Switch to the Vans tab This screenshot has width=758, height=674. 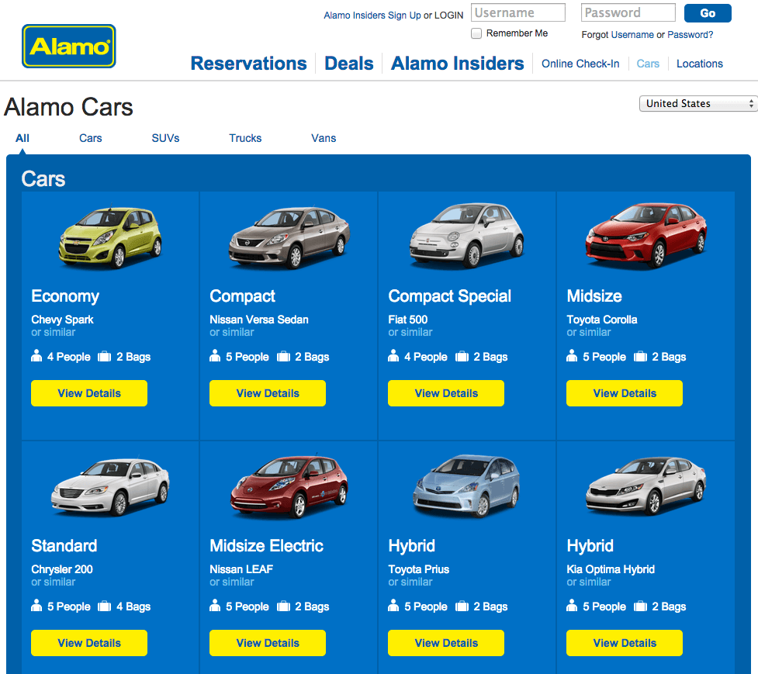[x=324, y=138]
